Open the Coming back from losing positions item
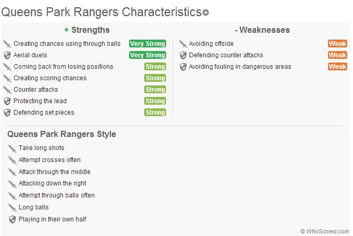The width and height of the screenshot is (353, 236). point(64,67)
